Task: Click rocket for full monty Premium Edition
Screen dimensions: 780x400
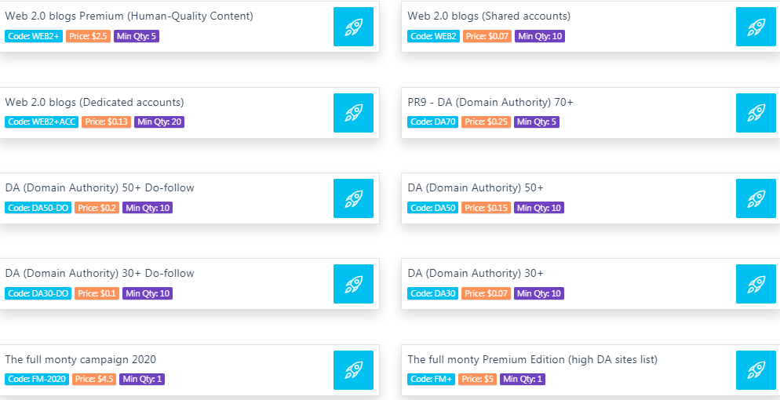Action: (756, 370)
